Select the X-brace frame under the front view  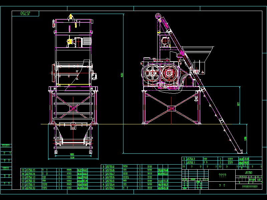[73, 108]
